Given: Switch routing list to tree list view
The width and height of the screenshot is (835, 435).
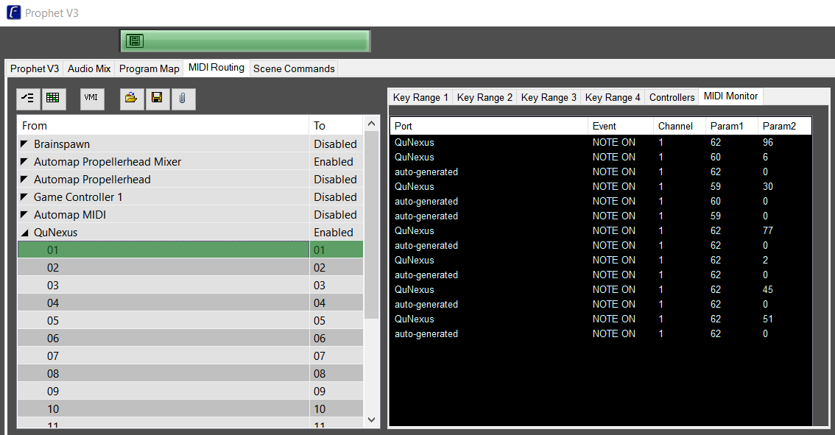Looking at the screenshot, I should click(28, 99).
